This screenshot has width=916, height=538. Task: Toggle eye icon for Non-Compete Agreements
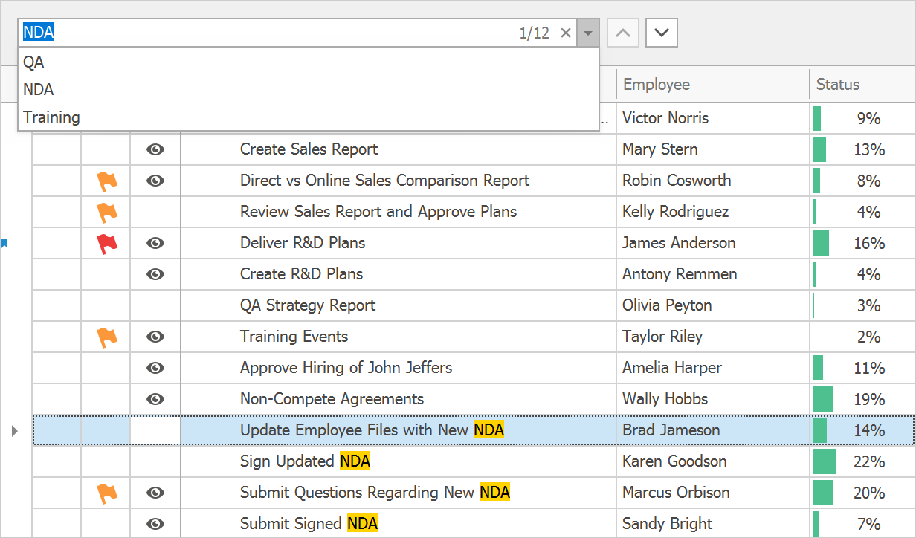[x=155, y=399]
